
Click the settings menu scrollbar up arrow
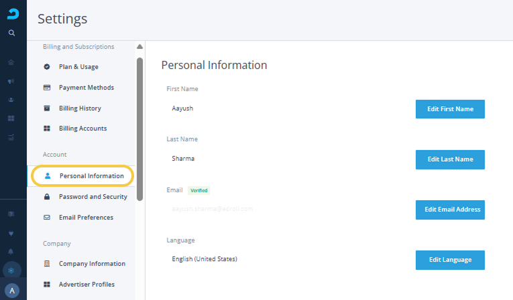coord(139,47)
